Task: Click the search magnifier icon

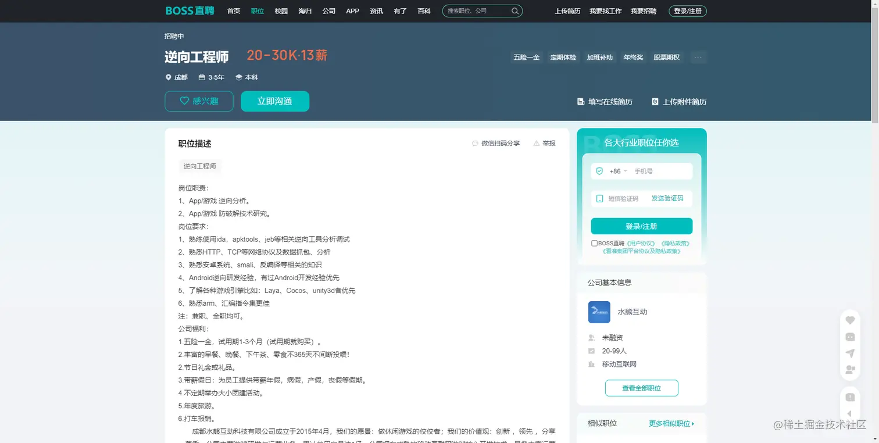Action: point(515,11)
